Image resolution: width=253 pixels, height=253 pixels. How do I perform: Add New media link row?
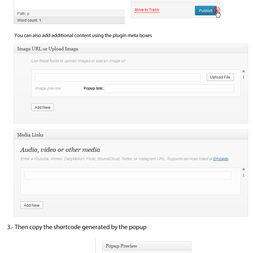[x=32, y=205]
